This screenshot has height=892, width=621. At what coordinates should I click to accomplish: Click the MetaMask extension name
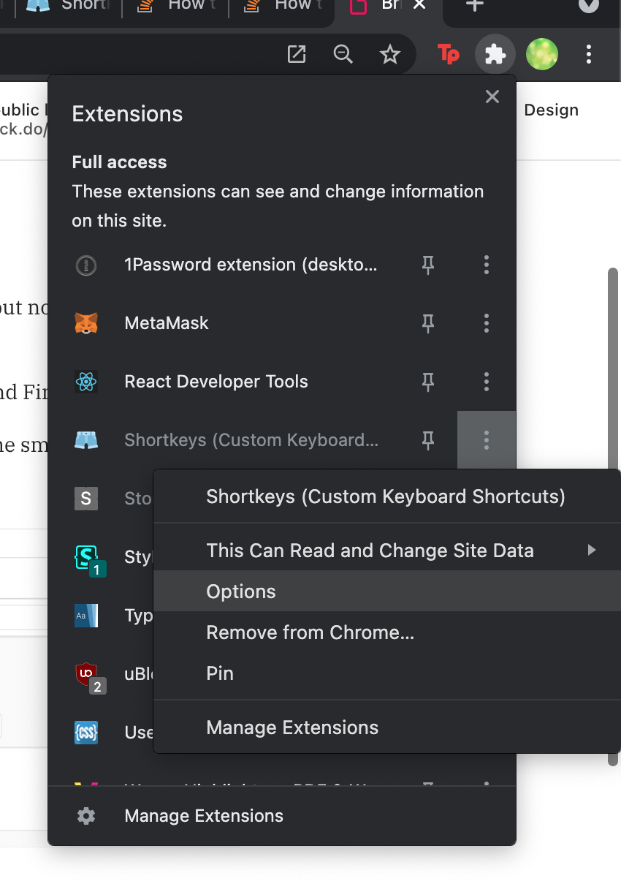tap(167, 323)
